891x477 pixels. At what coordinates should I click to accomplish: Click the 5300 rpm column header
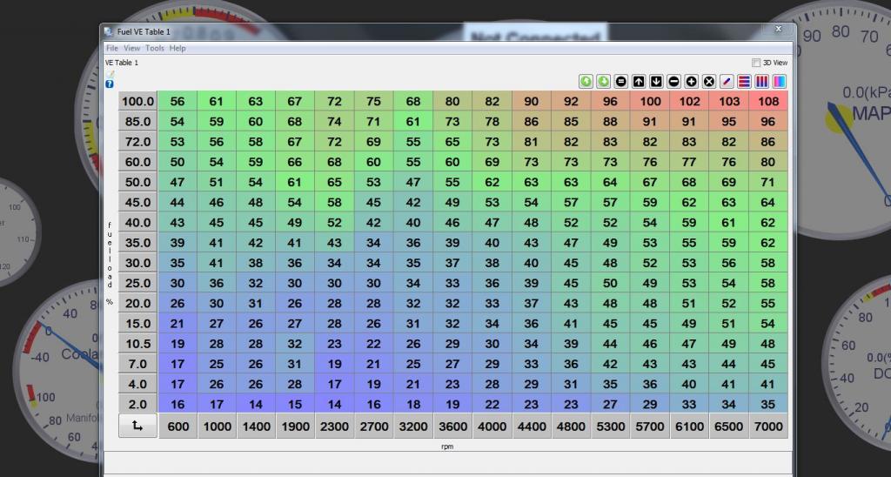click(610, 427)
